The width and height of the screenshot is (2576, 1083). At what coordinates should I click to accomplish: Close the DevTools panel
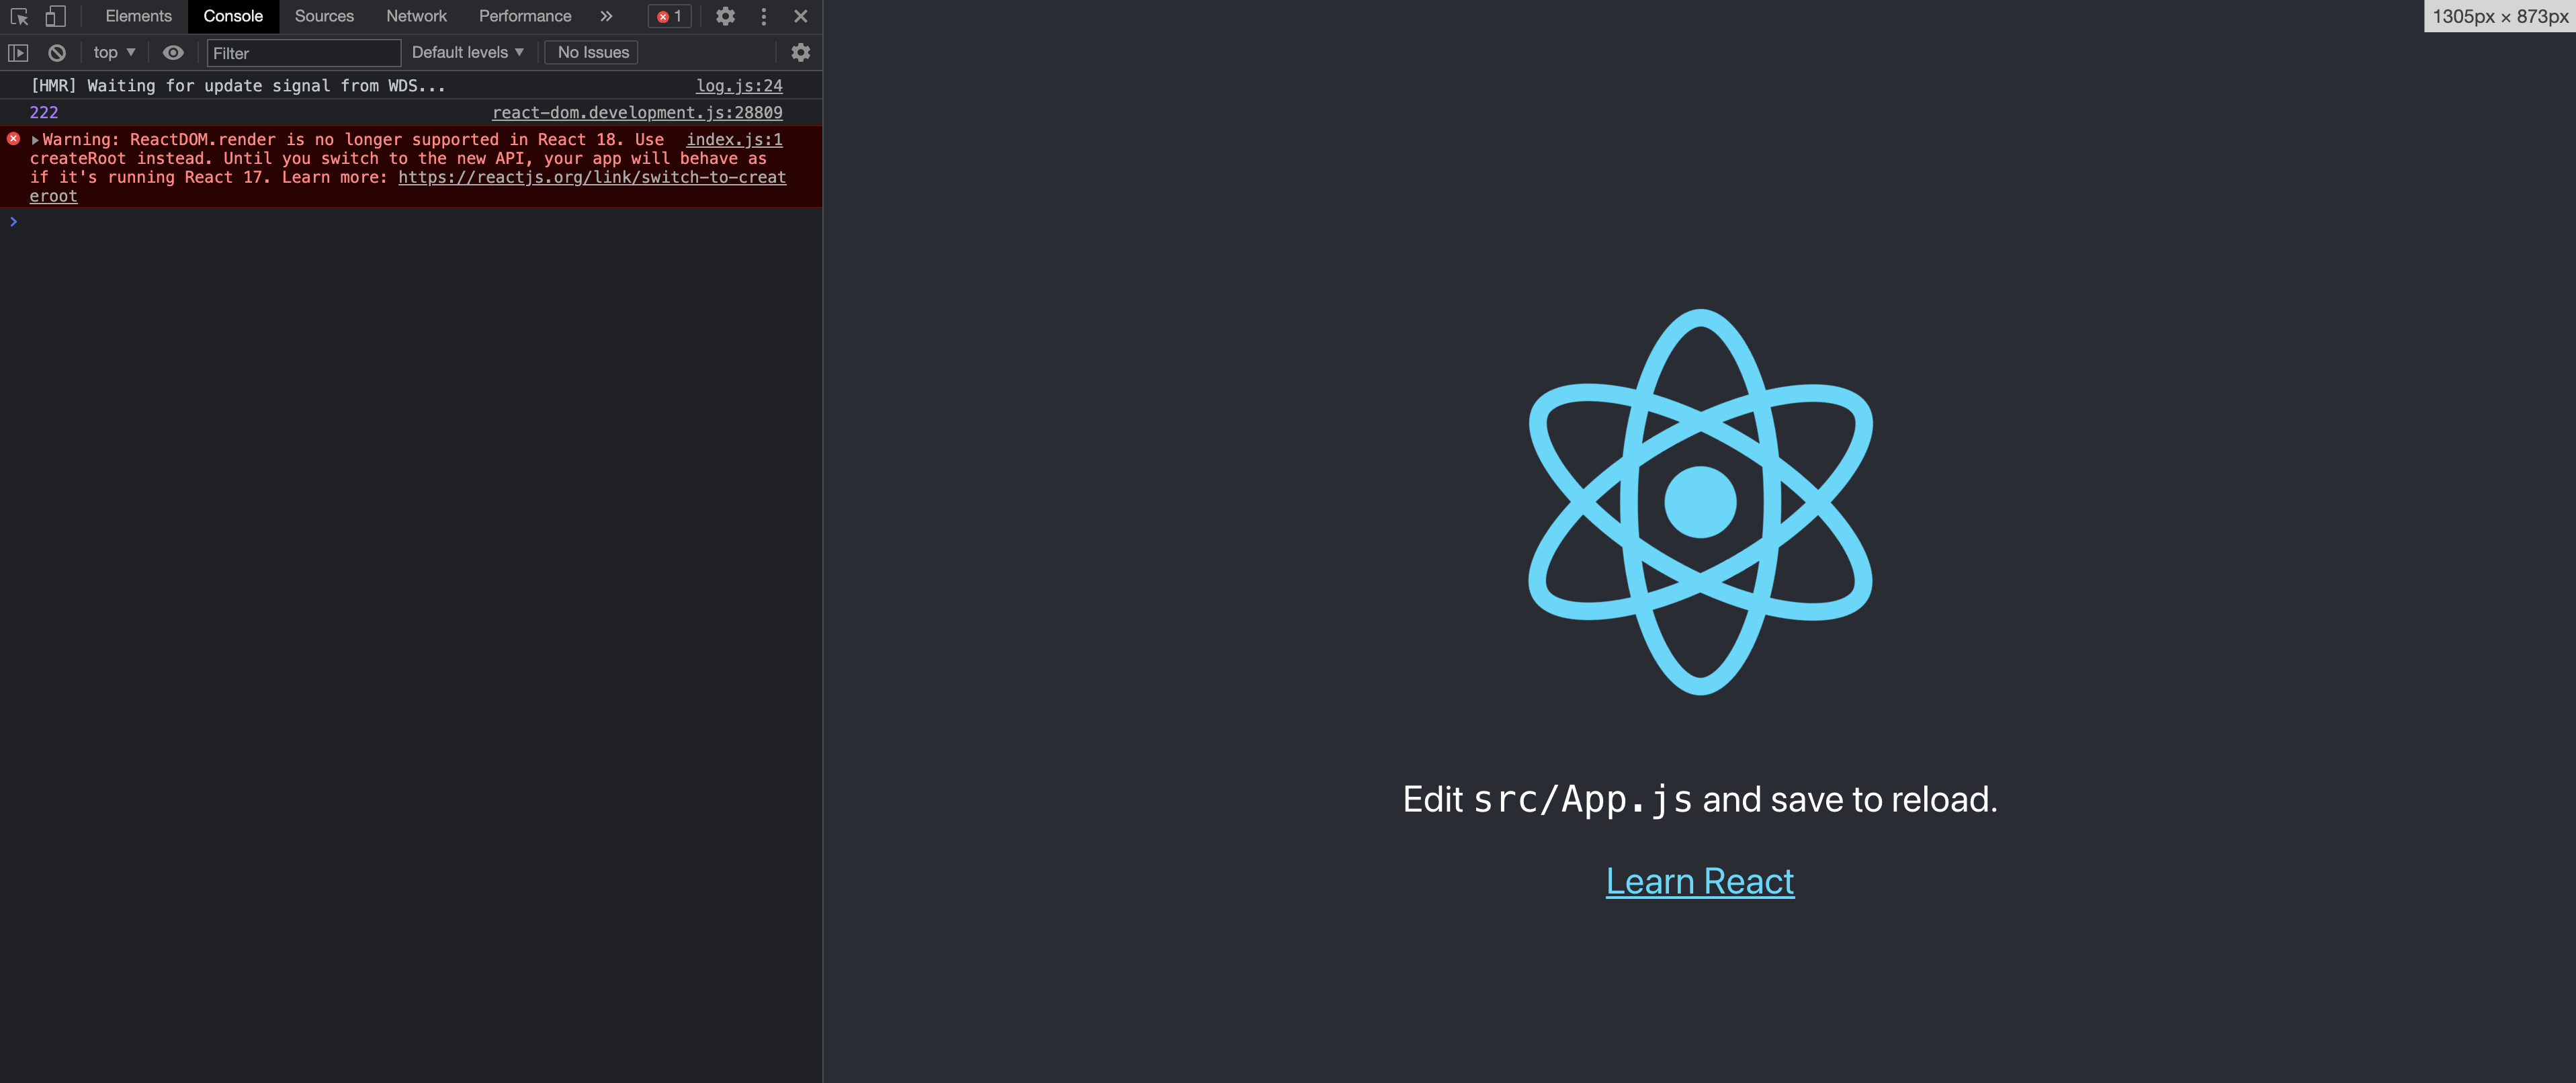tap(801, 16)
